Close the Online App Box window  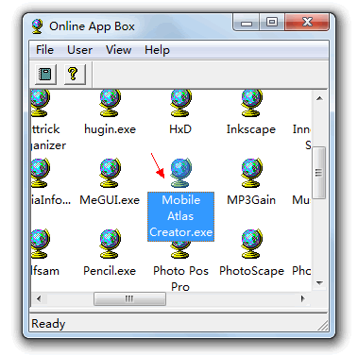tap(307, 23)
